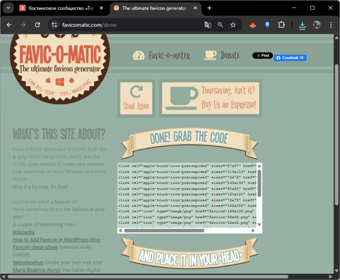Close the Хостинговое сообщество tab
Viewport: 340px width, 280px height.
tap(101, 8)
